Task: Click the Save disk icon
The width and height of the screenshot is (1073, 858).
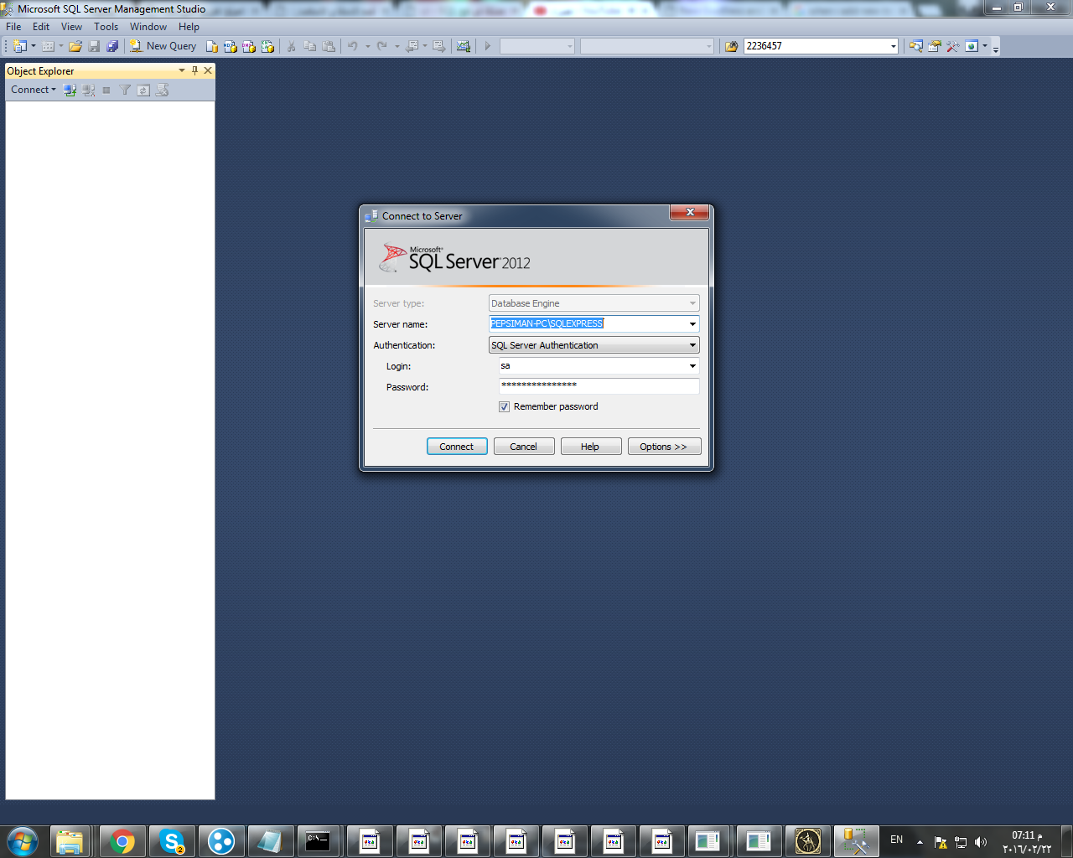Action: coord(94,46)
